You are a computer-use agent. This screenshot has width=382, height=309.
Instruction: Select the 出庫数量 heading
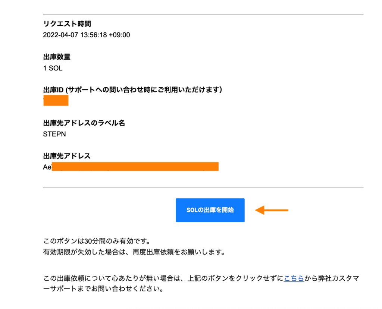(57, 57)
